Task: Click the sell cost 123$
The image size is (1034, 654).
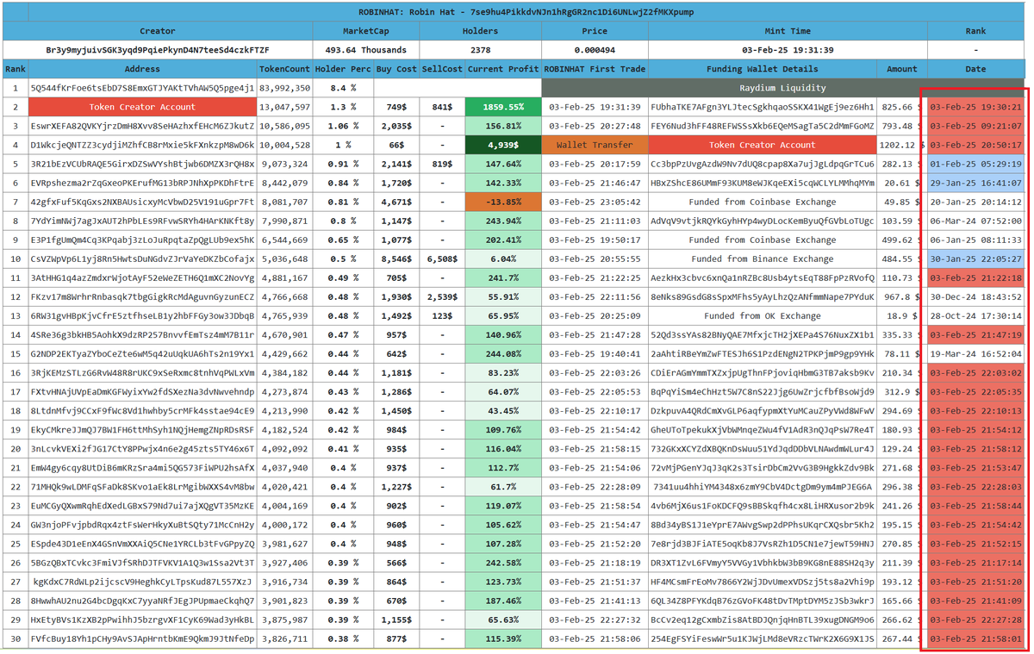Action: [x=442, y=315]
